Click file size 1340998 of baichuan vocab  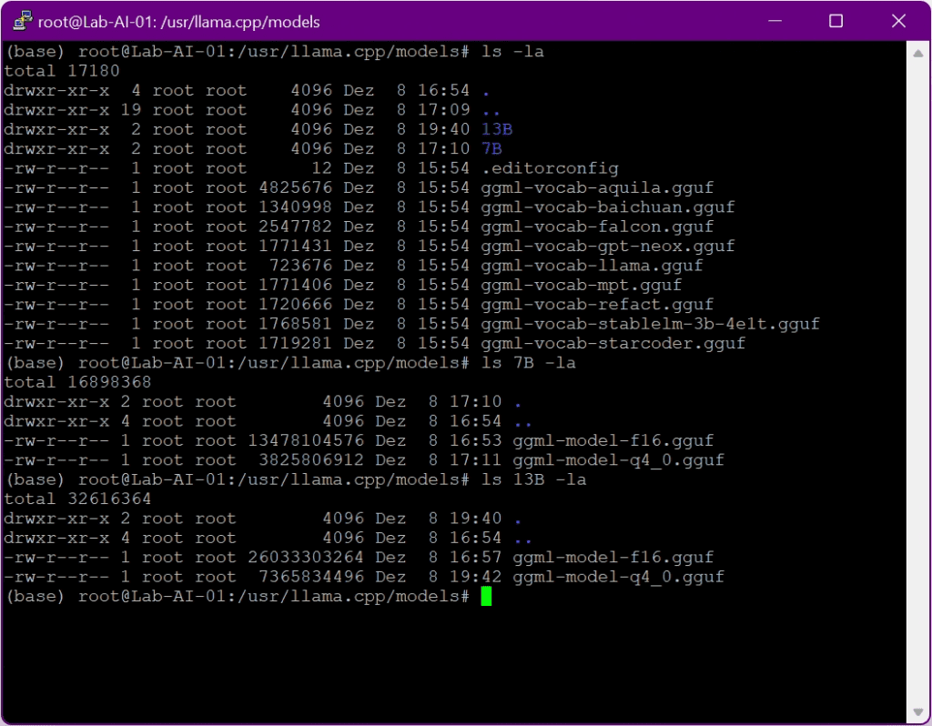296,207
